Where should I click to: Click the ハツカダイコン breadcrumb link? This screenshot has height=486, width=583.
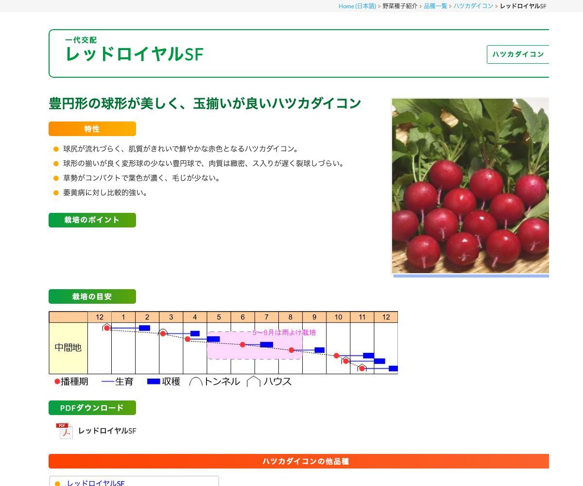(x=473, y=6)
